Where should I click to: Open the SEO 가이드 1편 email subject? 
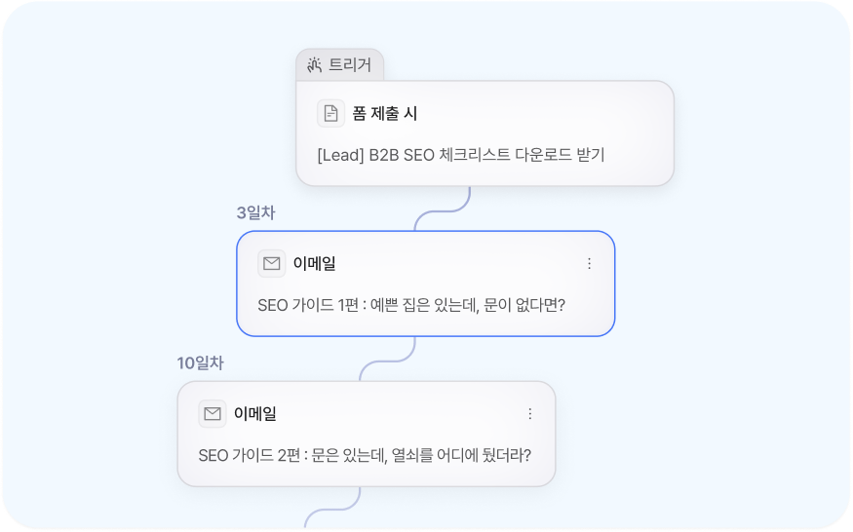411,305
